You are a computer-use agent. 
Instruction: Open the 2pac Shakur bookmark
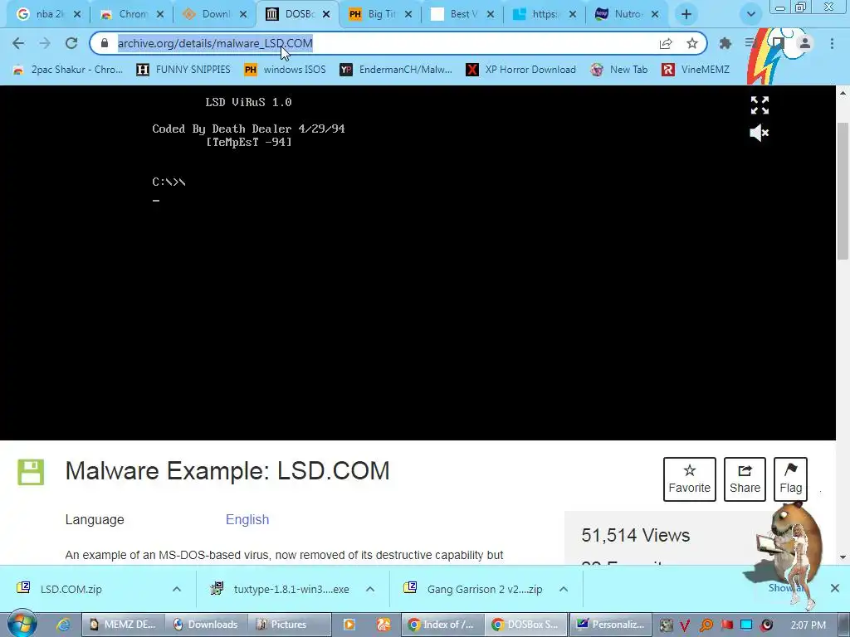pyautogui.click(x=68, y=70)
